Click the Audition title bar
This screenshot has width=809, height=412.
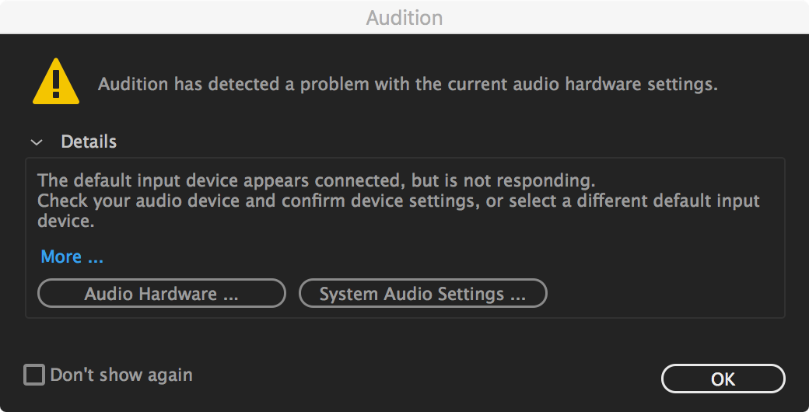pos(404,17)
